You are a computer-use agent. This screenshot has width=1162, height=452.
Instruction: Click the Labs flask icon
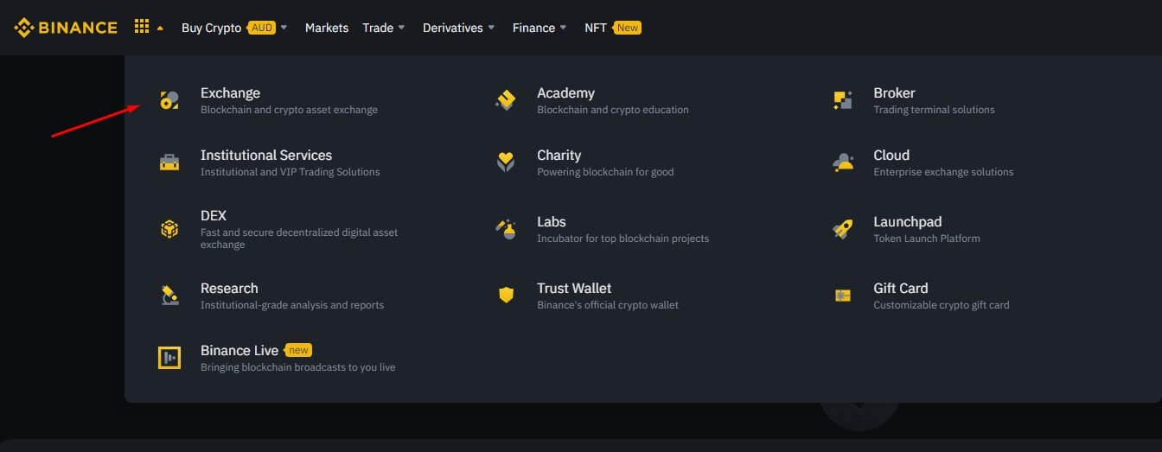(x=506, y=229)
